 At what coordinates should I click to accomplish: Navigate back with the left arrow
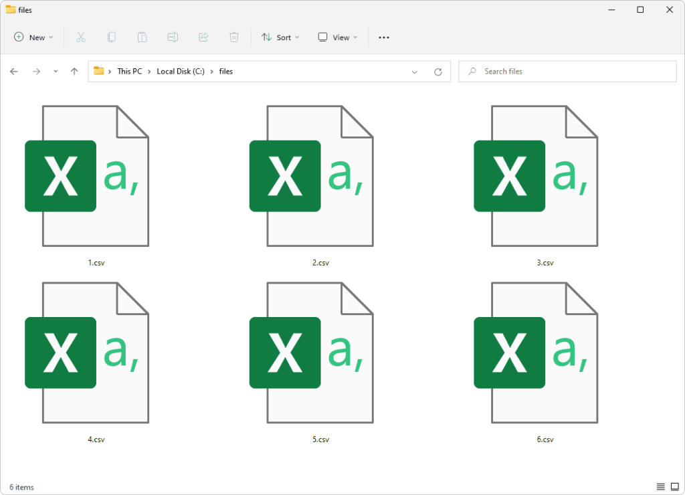13,71
